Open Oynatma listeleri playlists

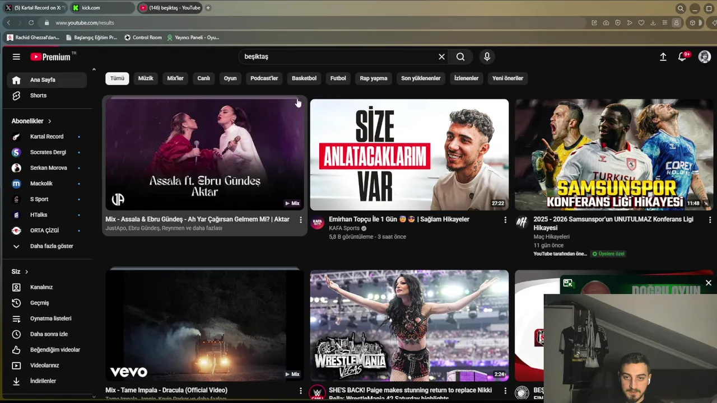pyautogui.click(x=47, y=318)
